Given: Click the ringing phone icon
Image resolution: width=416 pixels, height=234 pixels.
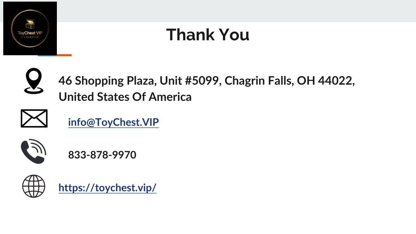Looking at the screenshot, I should pos(34,151).
